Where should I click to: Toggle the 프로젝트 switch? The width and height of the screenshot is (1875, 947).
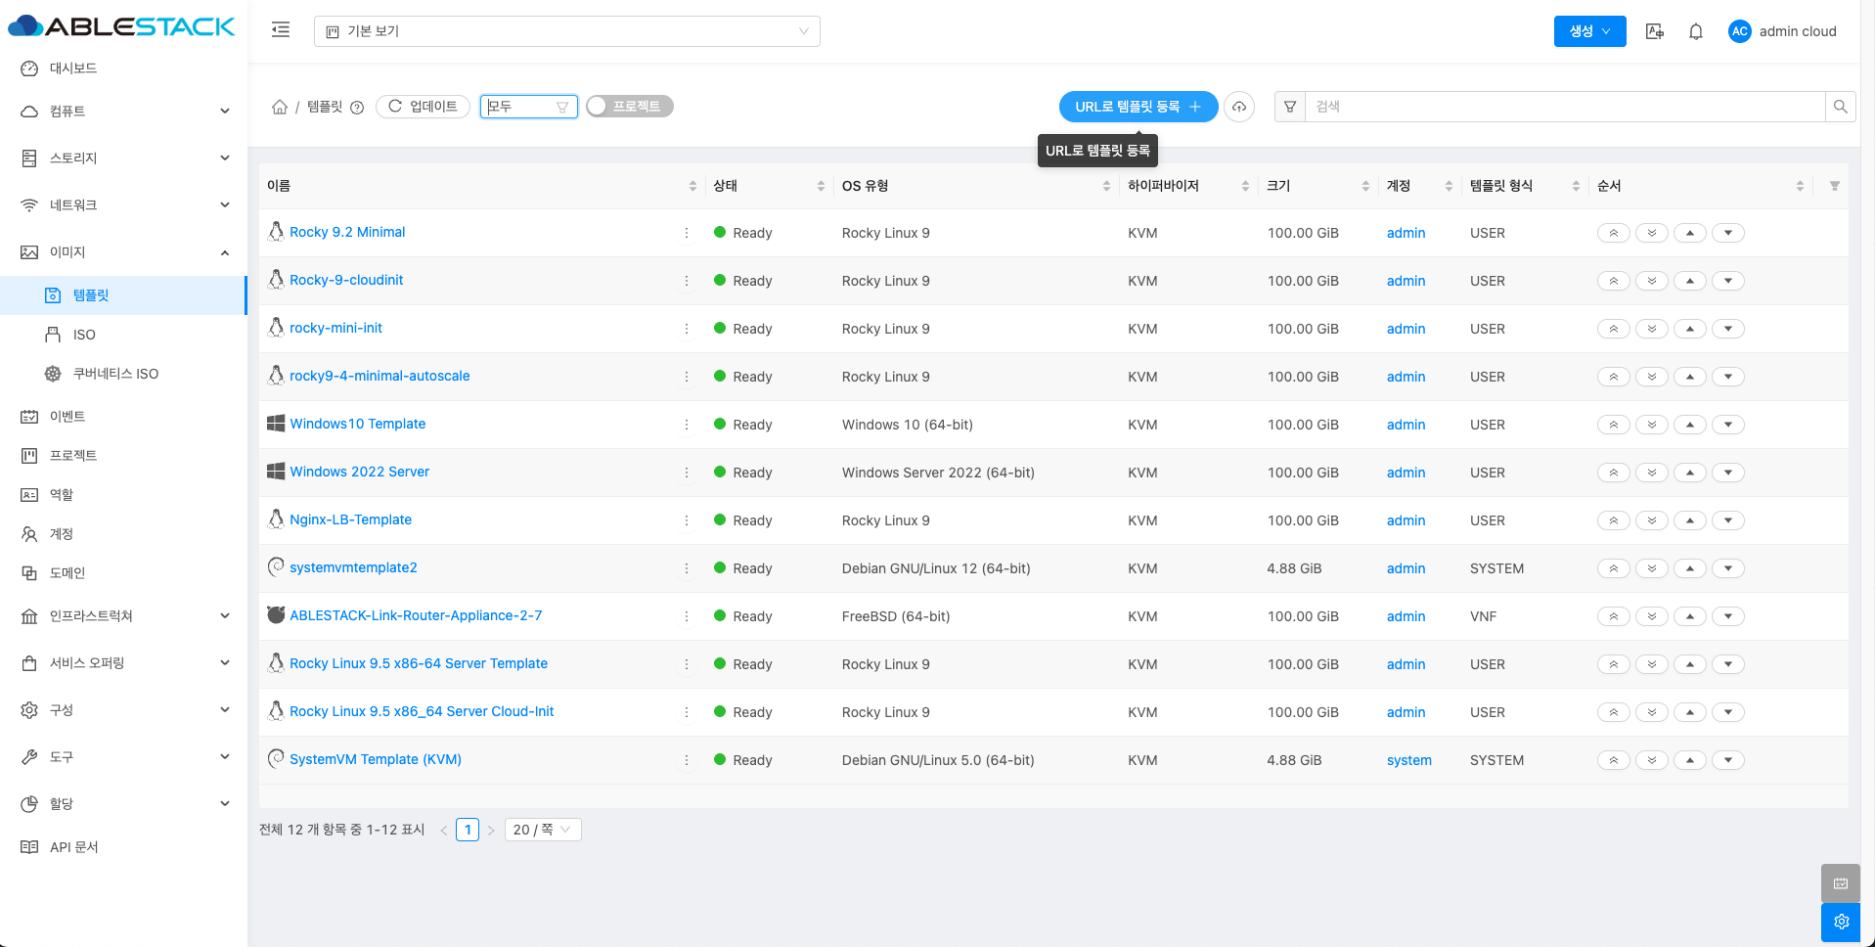pos(629,107)
